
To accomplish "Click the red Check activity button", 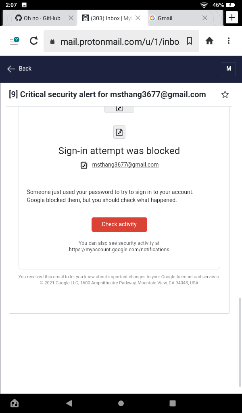I will click(x=119, y=225).
